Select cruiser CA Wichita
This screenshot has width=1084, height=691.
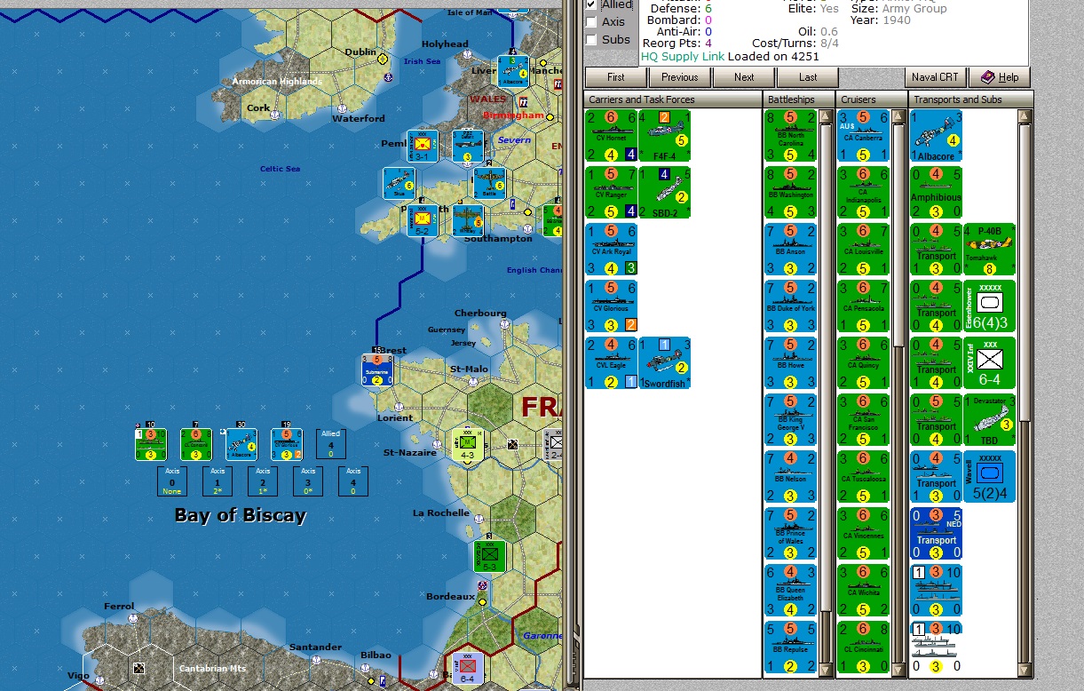click(x=863, y=591)
